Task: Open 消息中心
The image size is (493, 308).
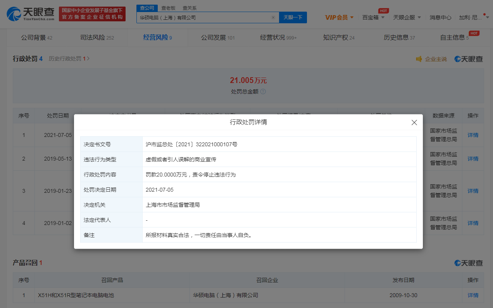Action: [440, 17]
